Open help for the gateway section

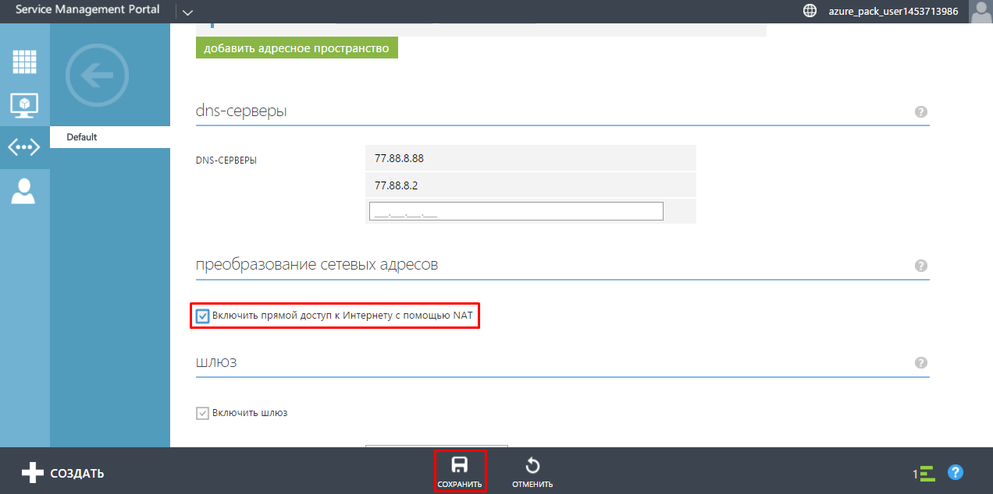tap(921, 363)
